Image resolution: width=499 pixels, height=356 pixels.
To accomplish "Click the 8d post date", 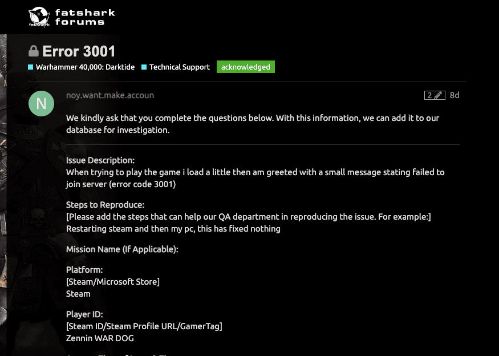I will 455,95.
